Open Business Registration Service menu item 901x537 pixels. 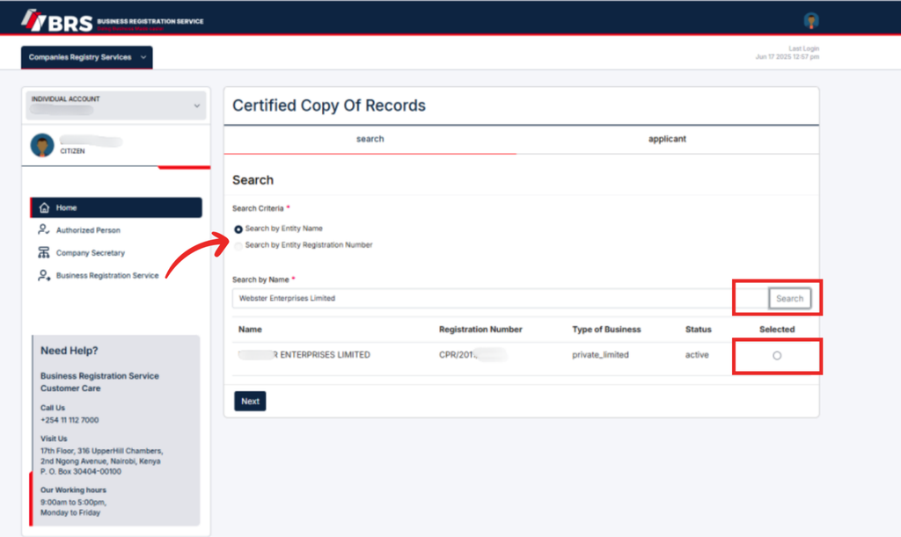pyautogui.click(x=106, y=275)
